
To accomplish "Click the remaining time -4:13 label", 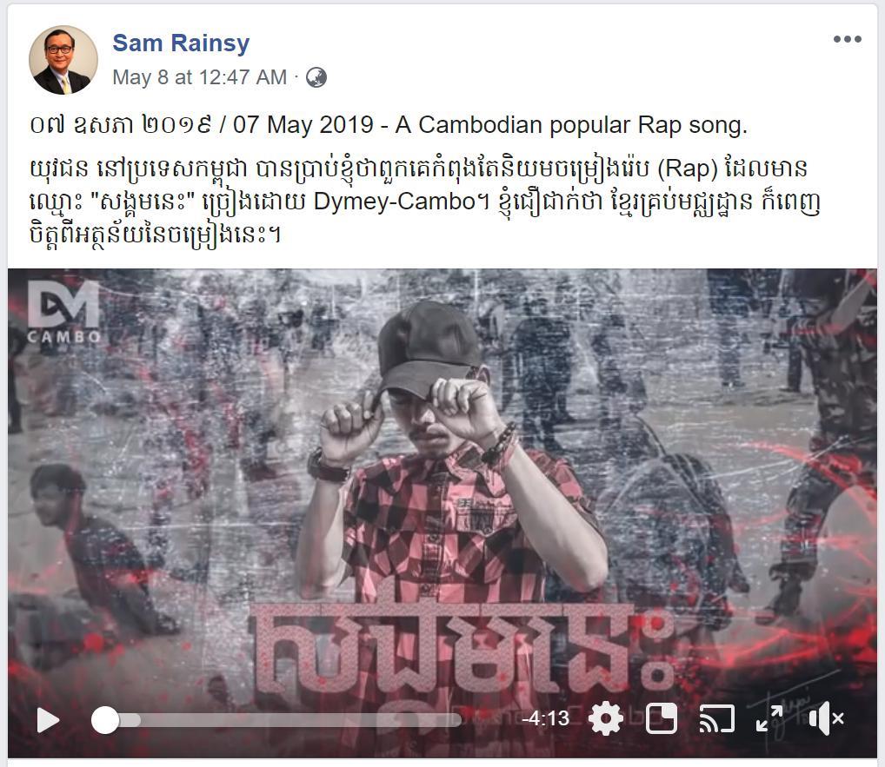I will click(546, 718).
